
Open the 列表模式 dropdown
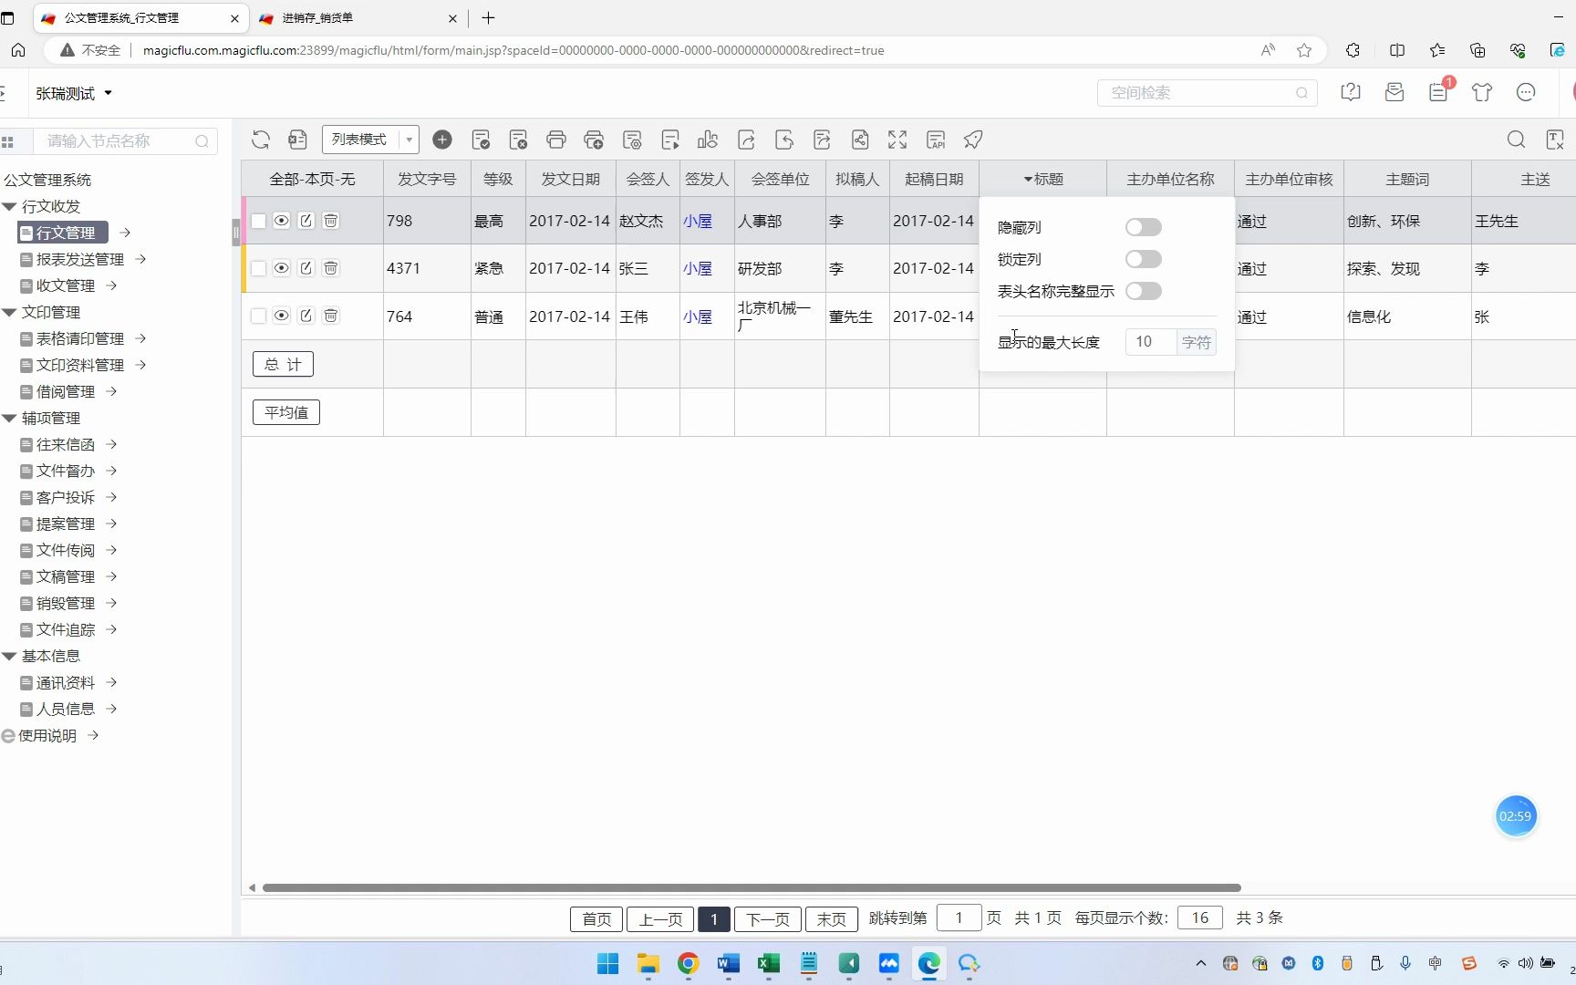pyautogui.click(x=408, y=139)
